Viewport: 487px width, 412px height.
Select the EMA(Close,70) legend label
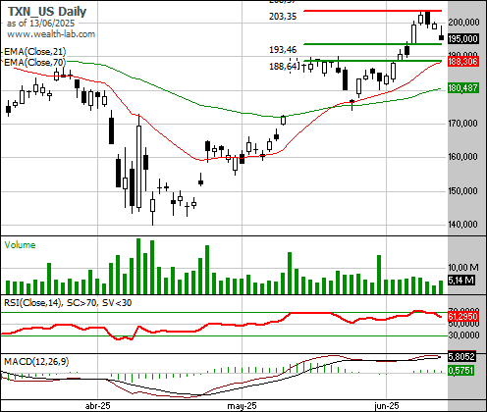click(35, 62)
